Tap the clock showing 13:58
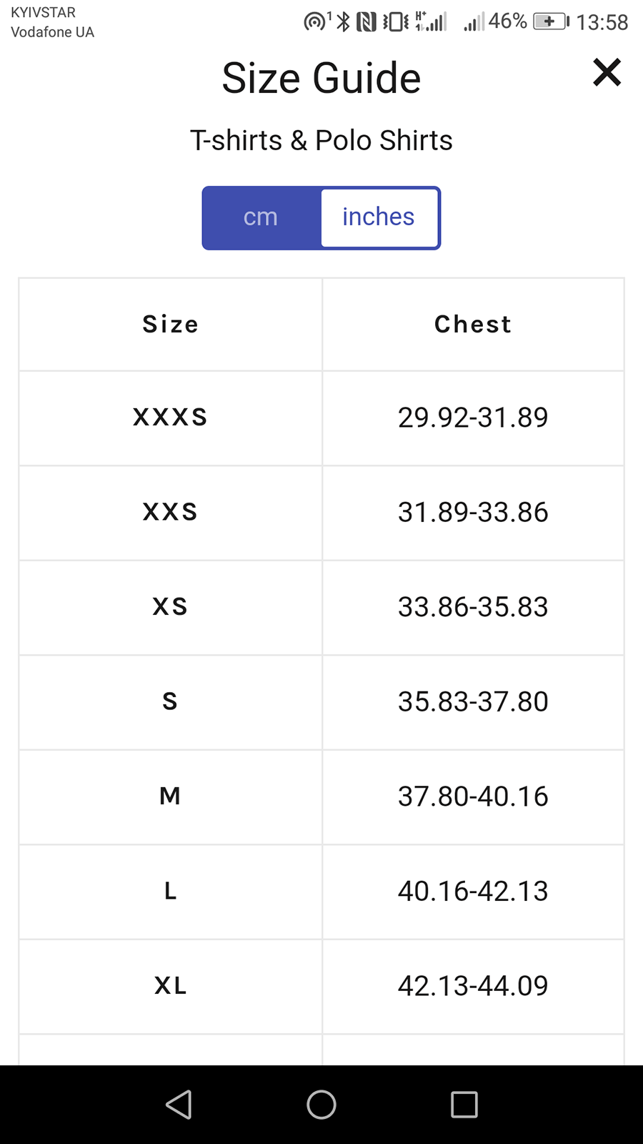 point(604,21)
